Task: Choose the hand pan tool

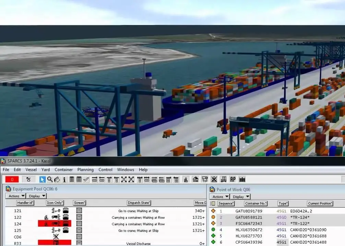Action: tap(57, 180)
